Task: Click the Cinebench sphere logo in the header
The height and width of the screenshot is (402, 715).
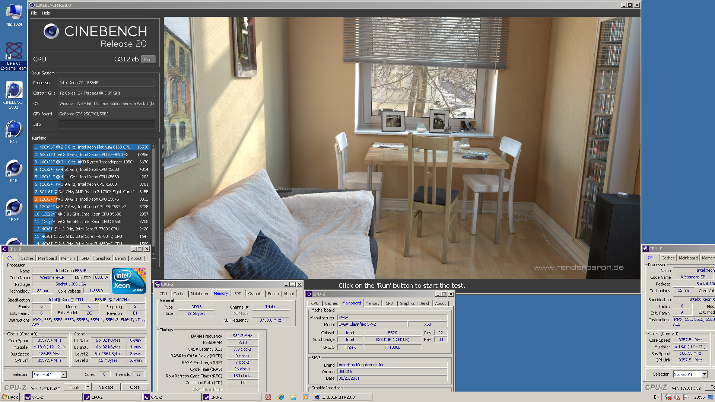Action: (x=51, y=31)
